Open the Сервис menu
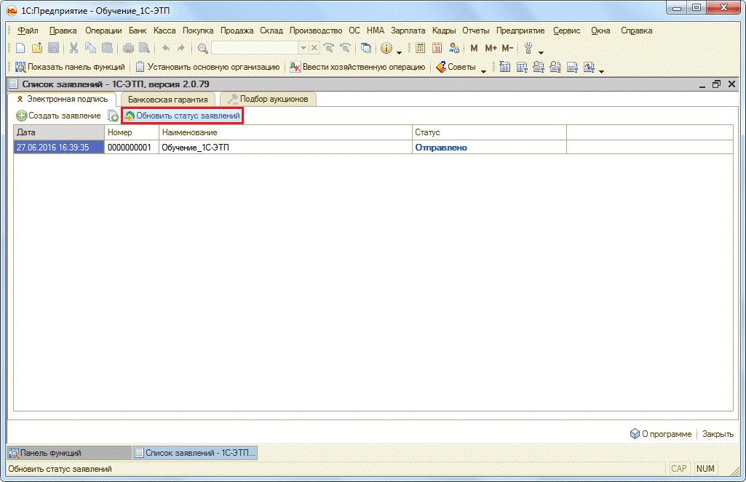This screenshot has height=482, width=746. pos(567,31)
